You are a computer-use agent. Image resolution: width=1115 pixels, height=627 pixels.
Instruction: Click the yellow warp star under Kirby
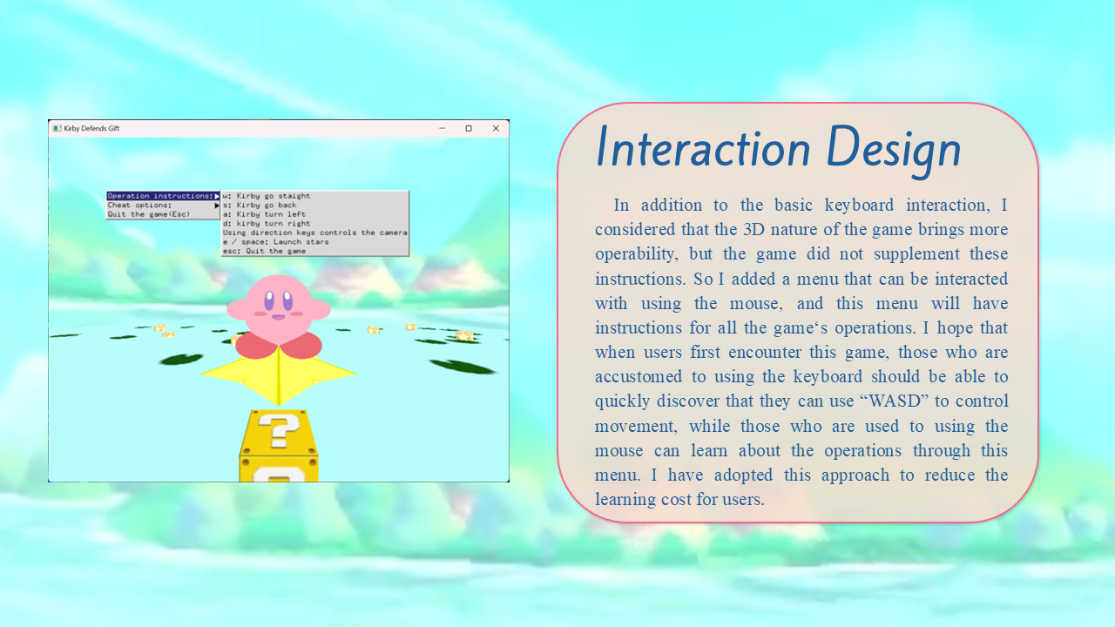pos(279,374)
